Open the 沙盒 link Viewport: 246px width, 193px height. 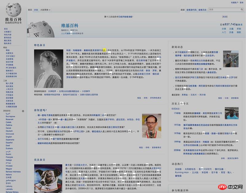tap(231, 32)
